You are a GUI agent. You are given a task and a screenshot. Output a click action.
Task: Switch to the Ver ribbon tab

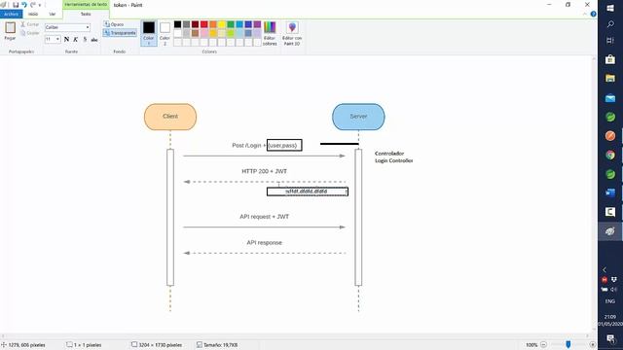point(53,14)
